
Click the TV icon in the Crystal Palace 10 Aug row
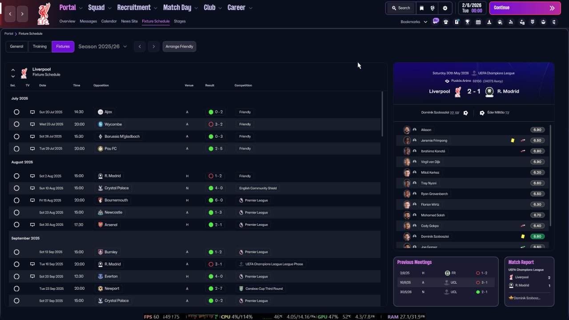32,188
